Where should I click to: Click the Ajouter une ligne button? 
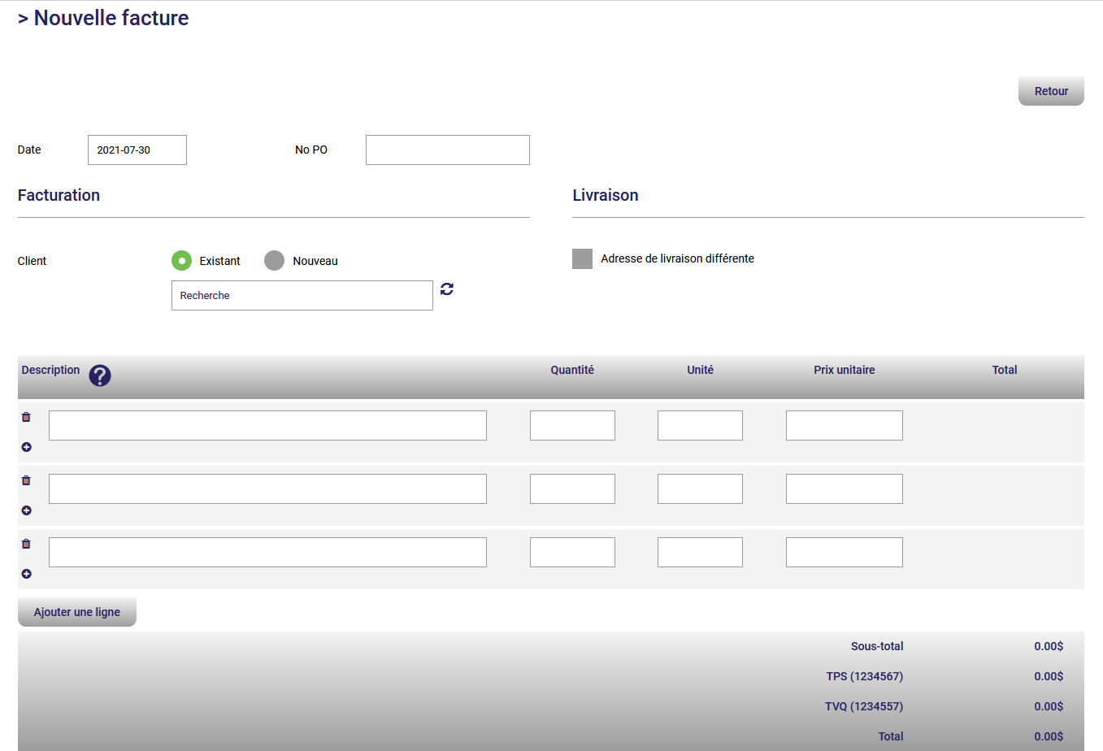(x=77, y=612)
